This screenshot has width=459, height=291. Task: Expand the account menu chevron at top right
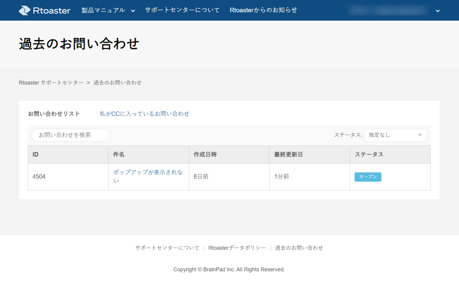point(437,11)
